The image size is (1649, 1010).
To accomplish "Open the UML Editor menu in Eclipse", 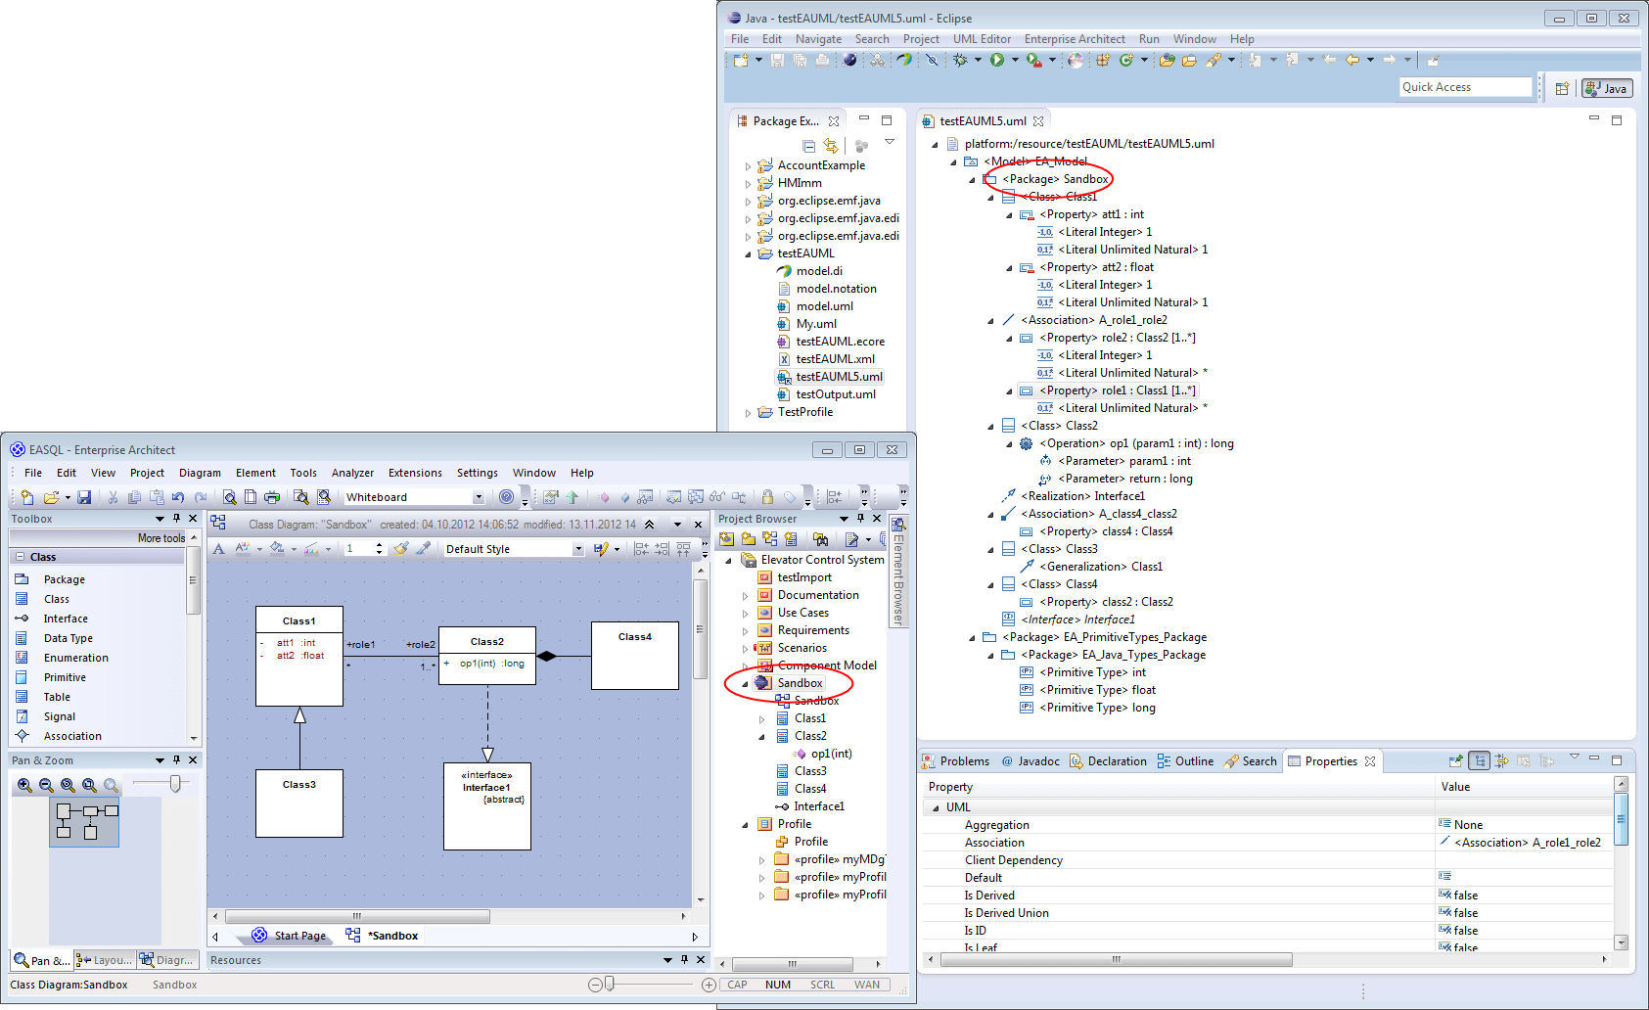I will [982, 39].
